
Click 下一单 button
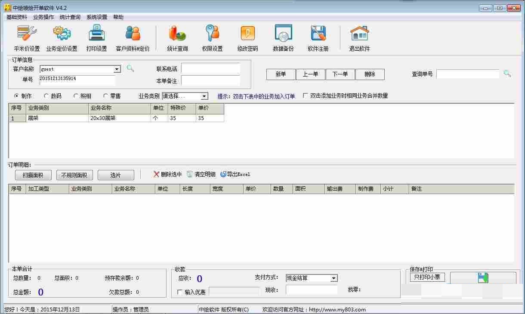coord(340,74)
